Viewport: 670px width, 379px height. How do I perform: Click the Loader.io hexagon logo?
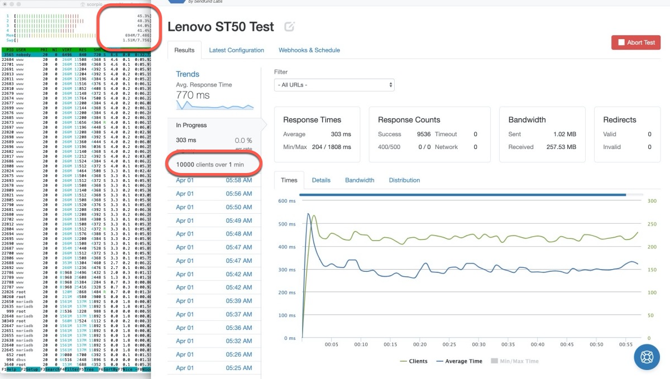click(177, 2)
